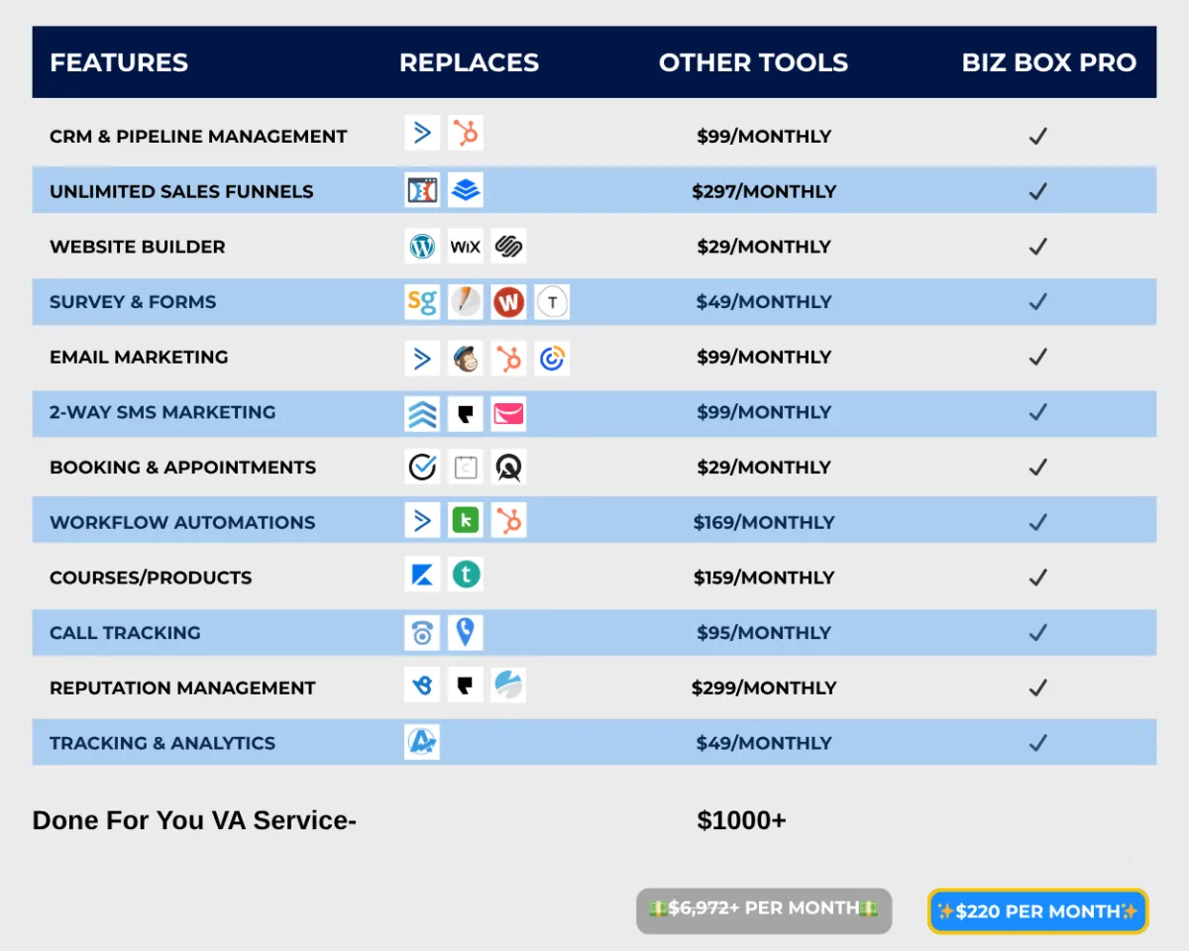Viewport: 1189px width, 951px height.
Task: Select the ClickFunnels icon in Sales Funnels row
Action: 422,189
